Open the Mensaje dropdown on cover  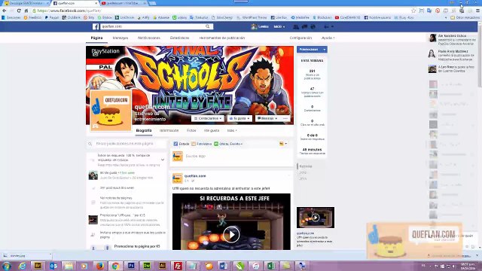267,118
